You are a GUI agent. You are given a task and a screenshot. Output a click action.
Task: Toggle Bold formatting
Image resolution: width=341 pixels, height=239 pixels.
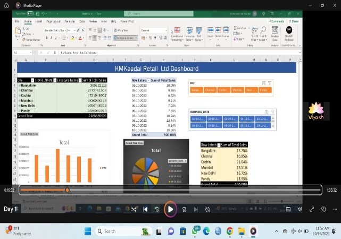[46, 38]
